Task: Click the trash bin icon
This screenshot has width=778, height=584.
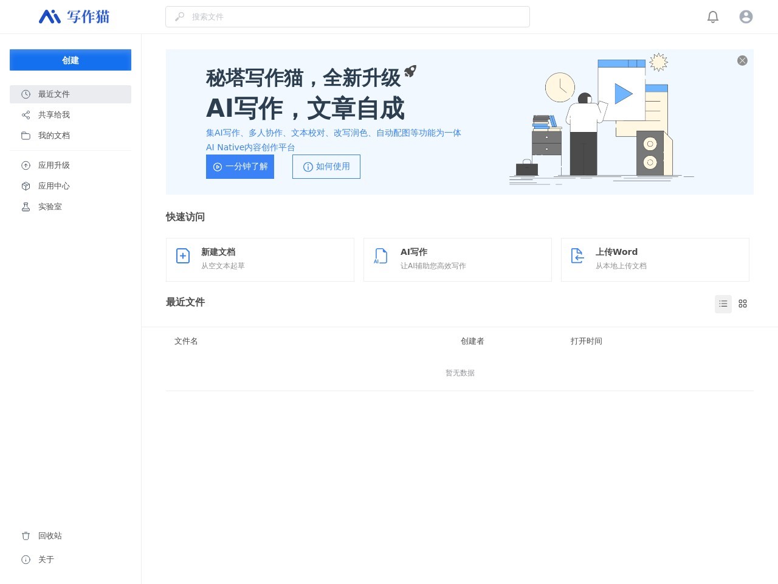Action: click(26, 536)
